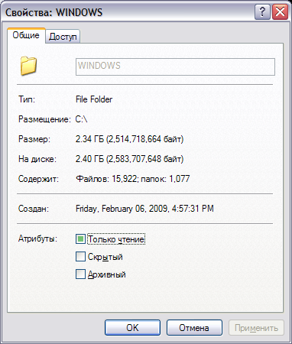
Task: Click the question mark help button
Action: tap(262, 12)
